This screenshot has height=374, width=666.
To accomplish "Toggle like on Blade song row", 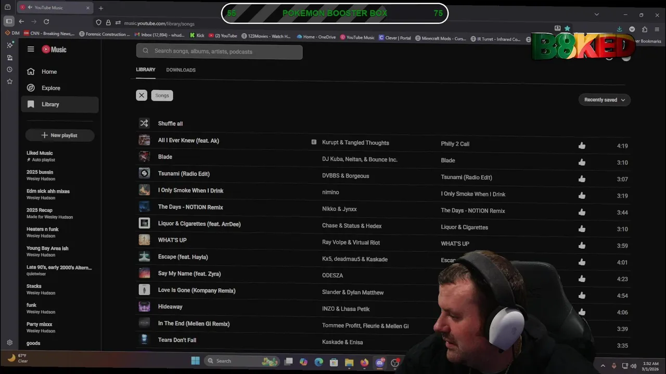I will point(582,163).
